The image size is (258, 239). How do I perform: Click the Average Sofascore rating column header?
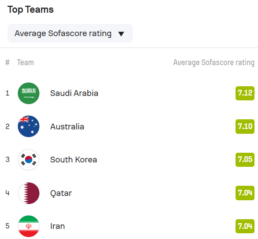coord(214,63)
